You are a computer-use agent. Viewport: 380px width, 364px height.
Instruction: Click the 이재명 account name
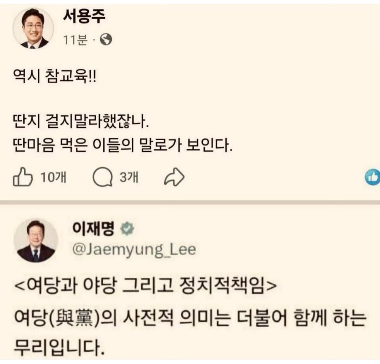[93, 229]
